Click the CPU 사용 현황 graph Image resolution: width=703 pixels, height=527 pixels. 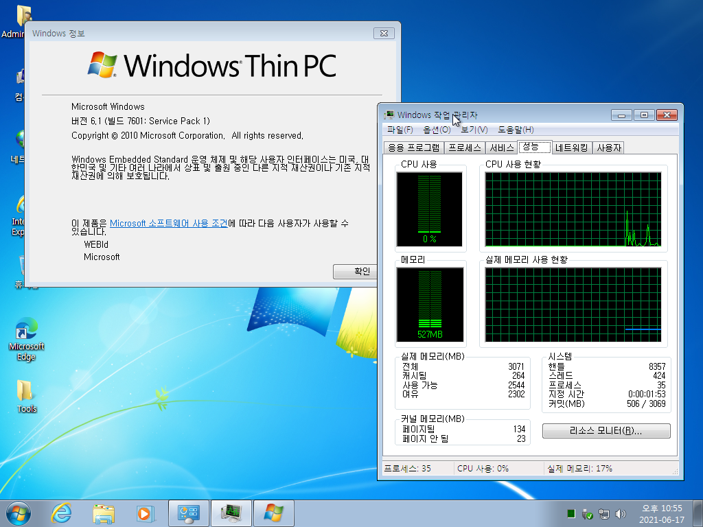[x=573, y=209]
